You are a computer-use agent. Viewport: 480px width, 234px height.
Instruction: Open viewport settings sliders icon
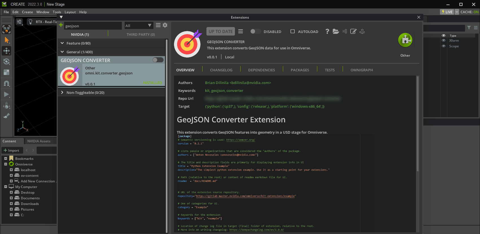pos(19,22)
